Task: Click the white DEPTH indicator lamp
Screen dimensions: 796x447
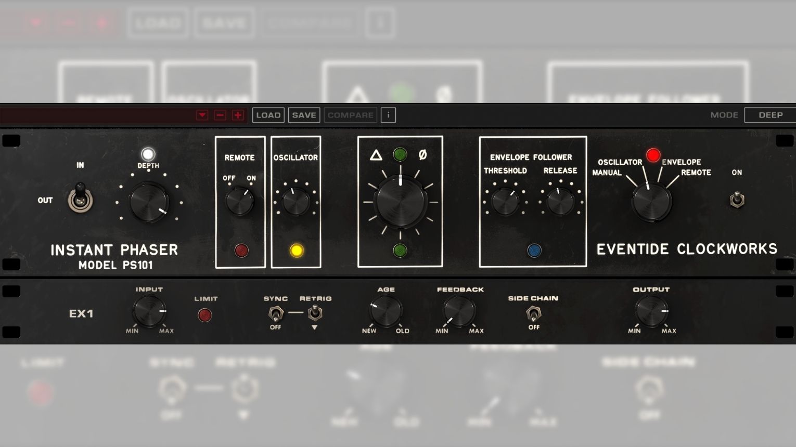Action: (148, 154)
